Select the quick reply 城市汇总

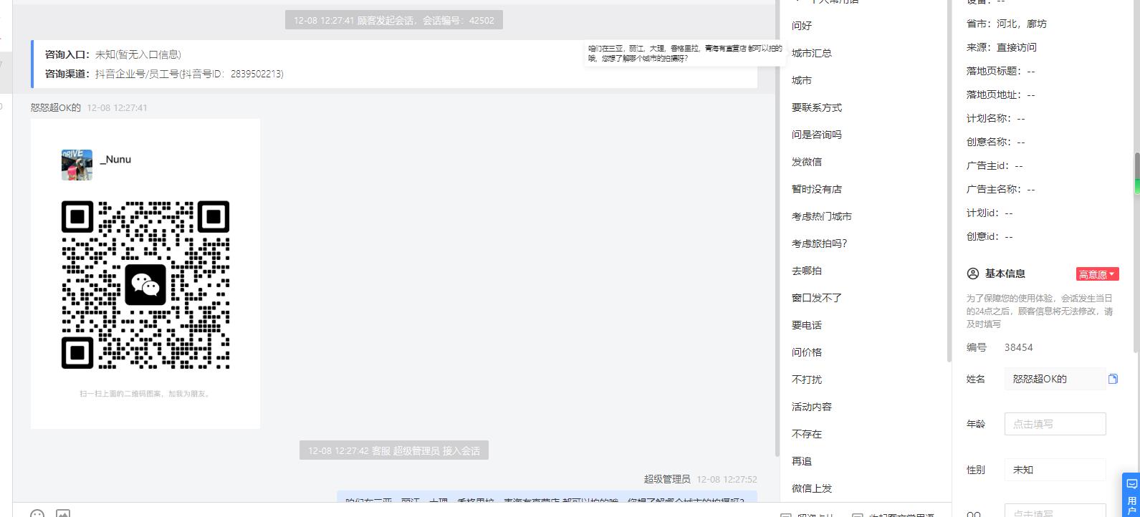coord(812,53)
